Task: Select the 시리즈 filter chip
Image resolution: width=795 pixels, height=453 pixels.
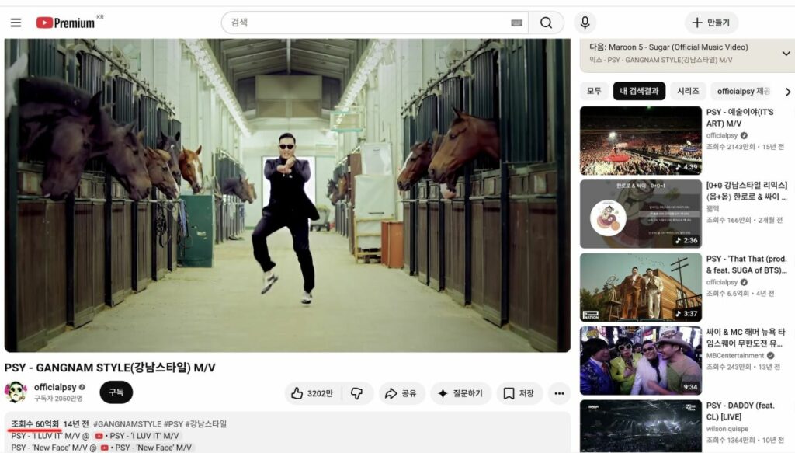Action: click(x=688, y=92)
